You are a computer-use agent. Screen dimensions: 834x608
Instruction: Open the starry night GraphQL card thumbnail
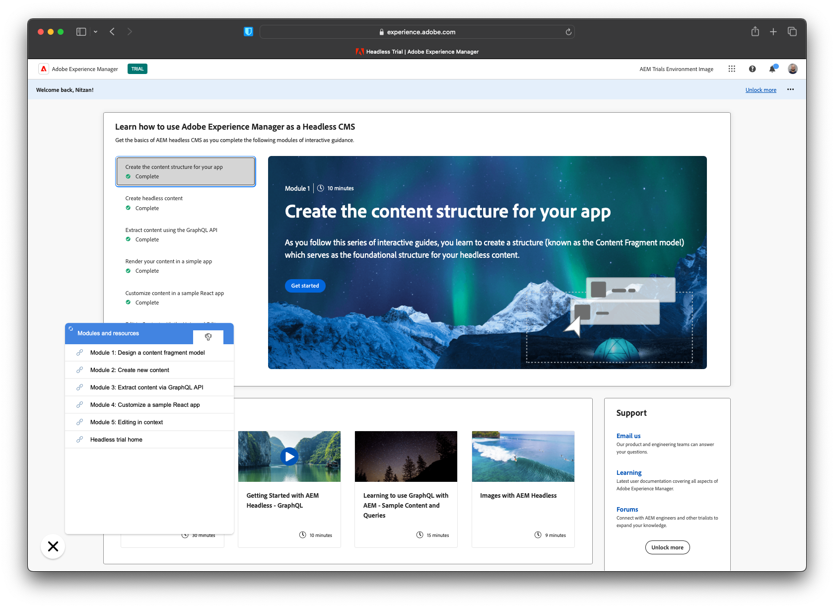[x=406, y=456]
